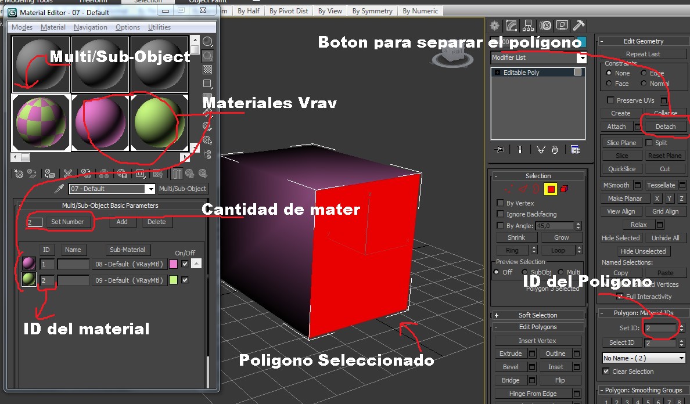Screen dimensions: 690x404
Task: Open Extrude settings box
Action: pos(532,353)
